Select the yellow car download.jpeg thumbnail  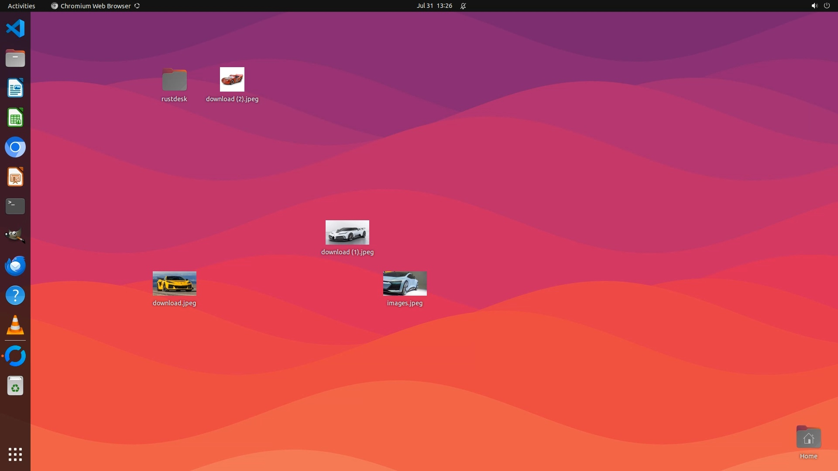tap(174, 283)
